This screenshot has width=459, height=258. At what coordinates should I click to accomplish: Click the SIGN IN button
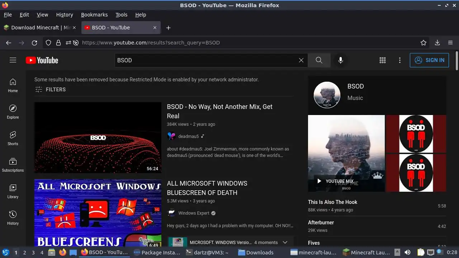(x=429, y=60)
